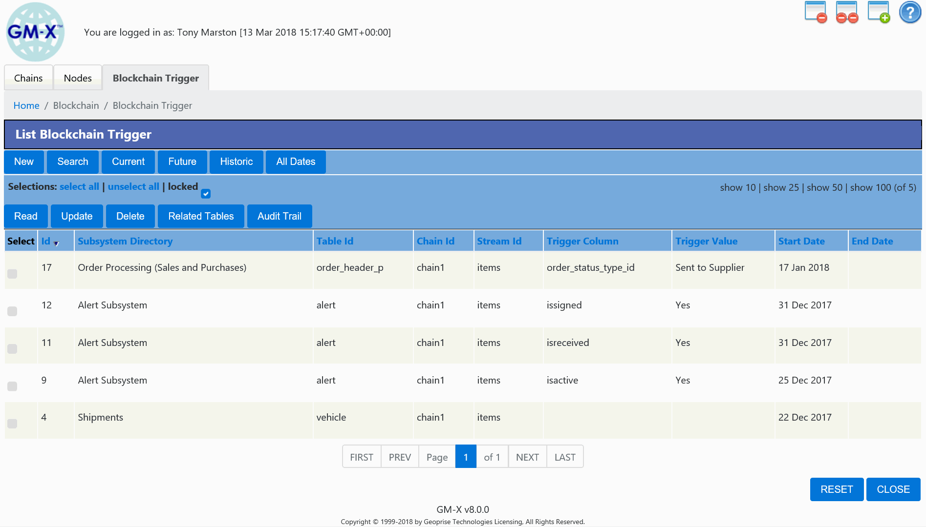This screenshot has width=926, height=527.
Task: Select page number 1
Action: pos(466,457)
